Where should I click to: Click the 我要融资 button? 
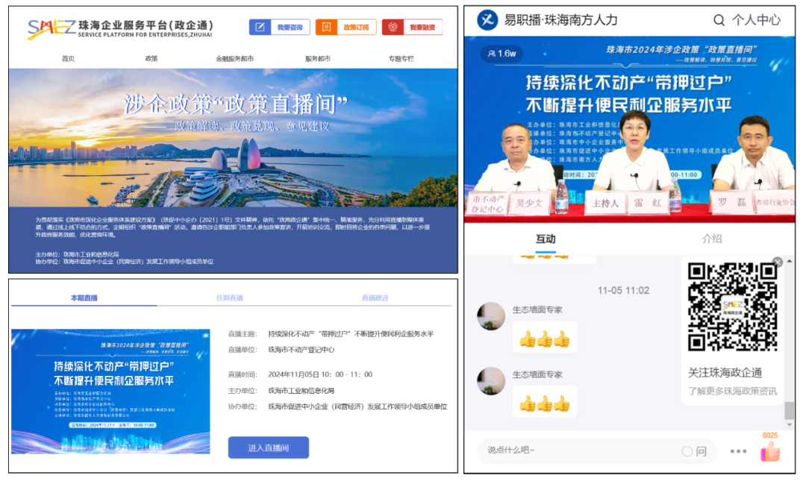[x=412, y=28]
